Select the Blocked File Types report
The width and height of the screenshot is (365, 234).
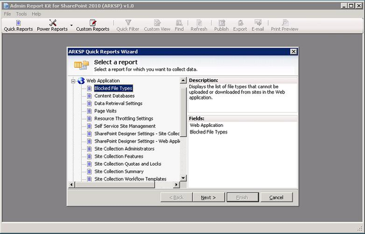[114, 88]
